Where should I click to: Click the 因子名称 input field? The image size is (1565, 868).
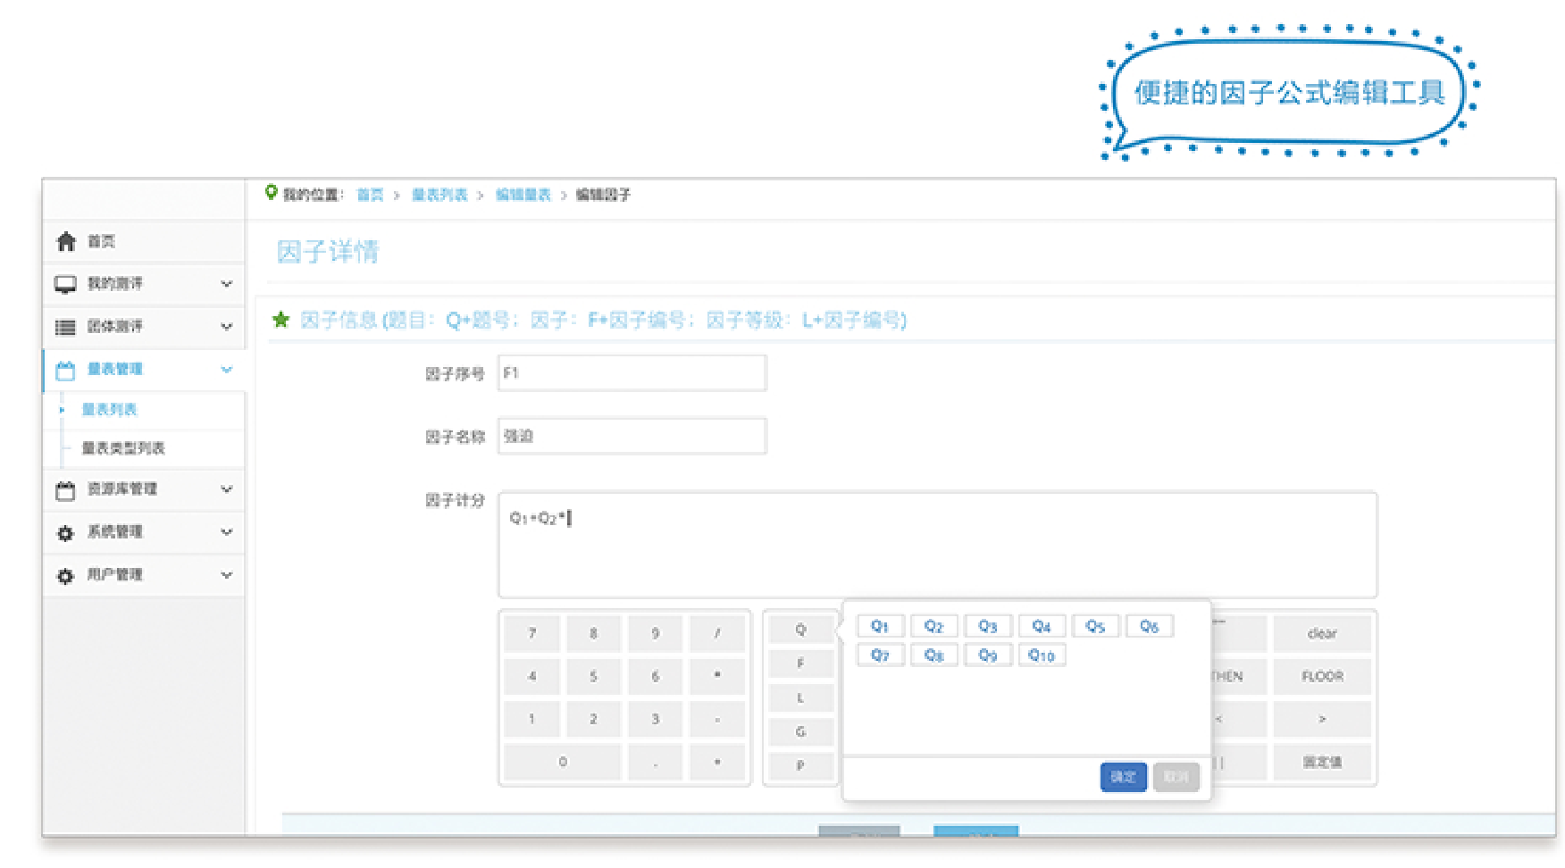pos(632,437)
